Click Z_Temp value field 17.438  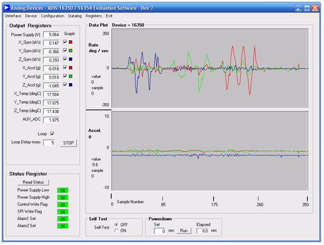(51, 111)
